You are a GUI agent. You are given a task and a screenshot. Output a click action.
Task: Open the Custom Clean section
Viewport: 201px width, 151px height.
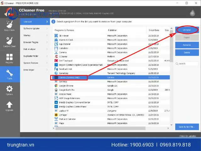9,42
